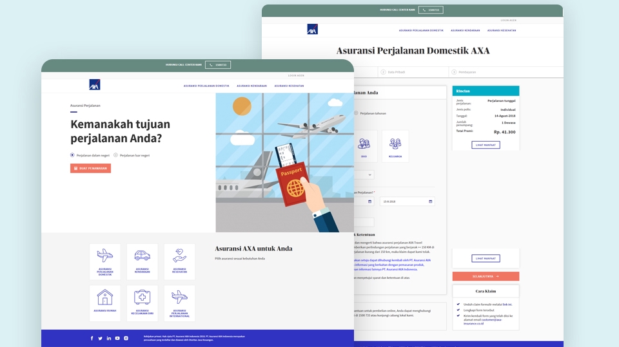Viewport: 619px width, 347px height.
Task: Open 'link ini' claim form link
Action: [507, 305]
